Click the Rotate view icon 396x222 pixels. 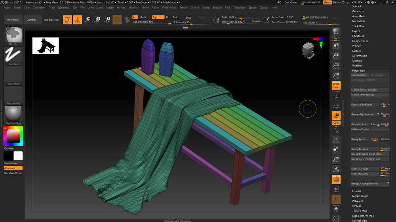point(336,169)
